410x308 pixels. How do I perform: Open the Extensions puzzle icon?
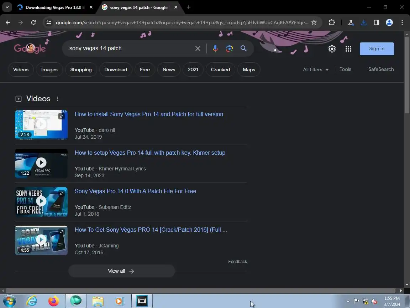pyautogui.click(x=332, y=22)
